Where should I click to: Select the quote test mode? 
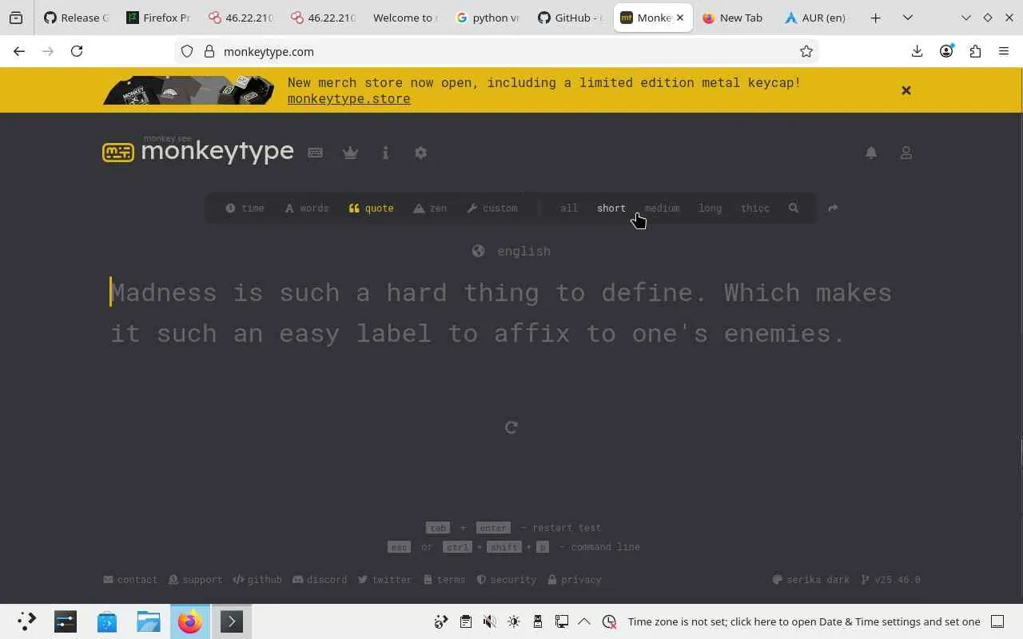pos(372,208)
